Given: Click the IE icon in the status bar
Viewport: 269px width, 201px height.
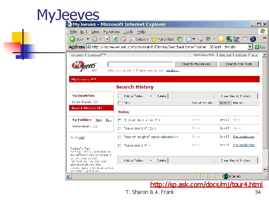Looking at the screenshot, I should pyautogui.click(x=69, y=176).
